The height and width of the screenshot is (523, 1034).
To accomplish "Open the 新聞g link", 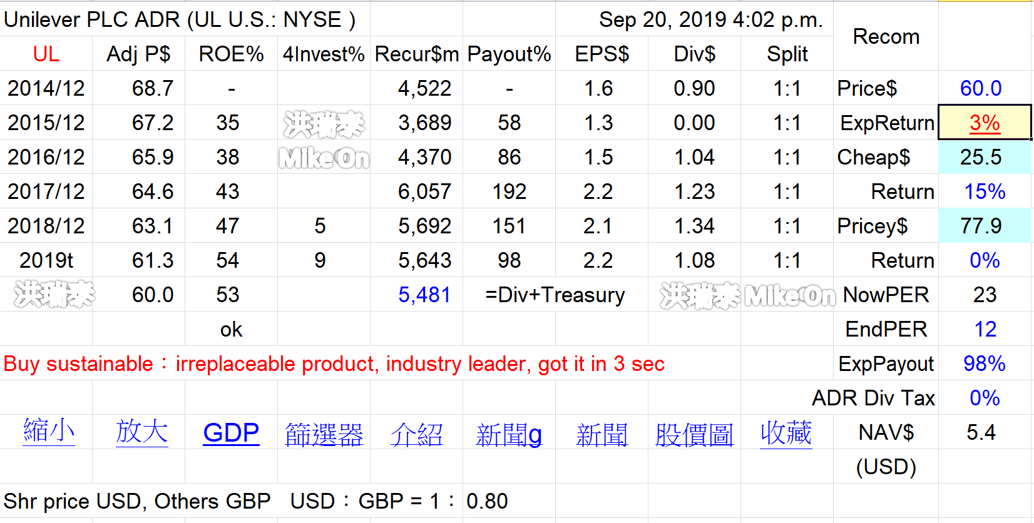I will tap(509, 434).
